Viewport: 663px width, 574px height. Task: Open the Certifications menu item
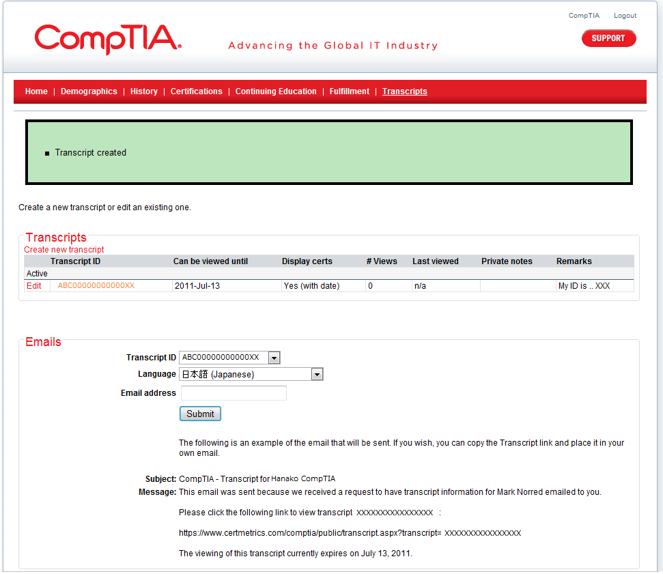click(x=196, y=91)
